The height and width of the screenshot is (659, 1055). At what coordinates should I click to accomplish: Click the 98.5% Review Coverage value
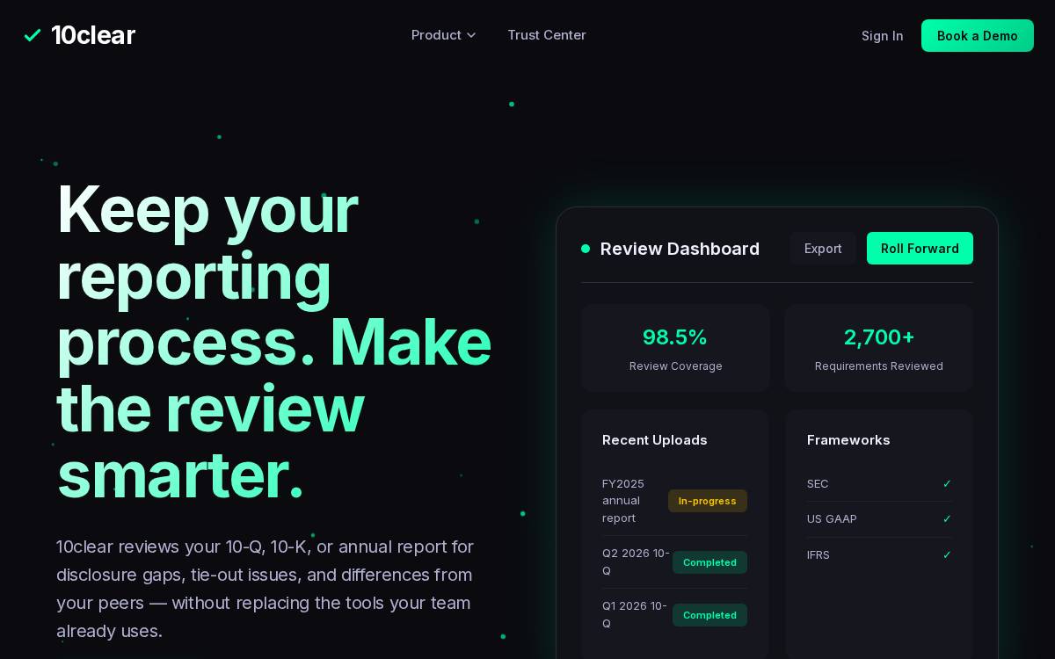click(675, 337)
